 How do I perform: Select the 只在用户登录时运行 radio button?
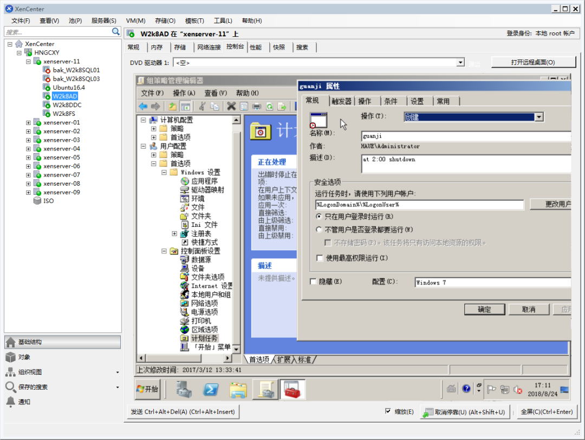point(318,216)
